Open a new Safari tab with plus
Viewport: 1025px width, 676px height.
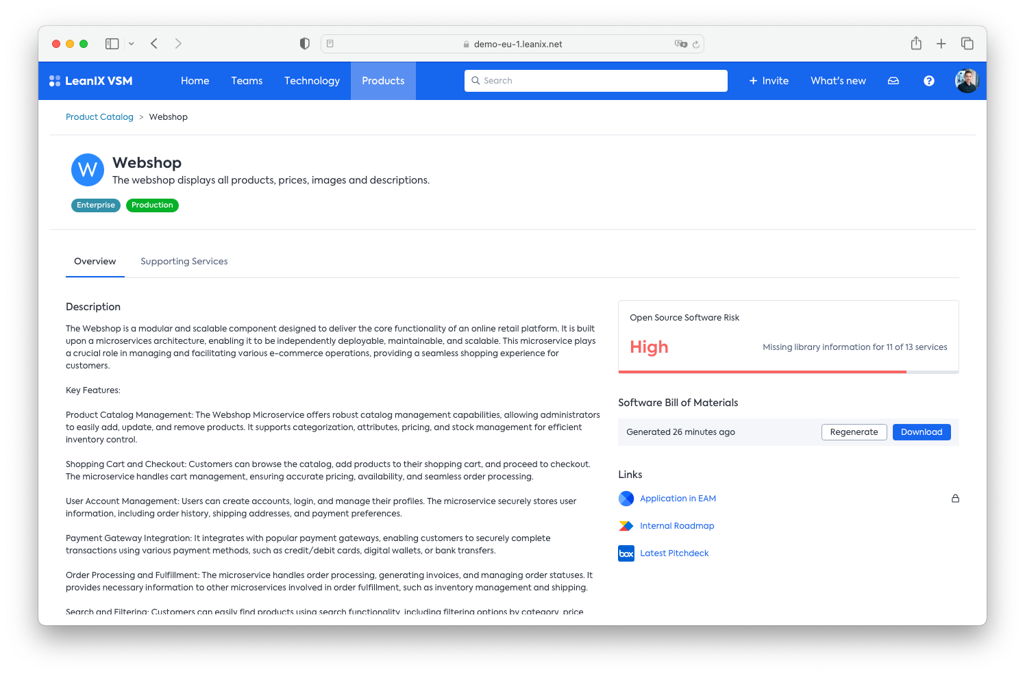click(941, 44)
